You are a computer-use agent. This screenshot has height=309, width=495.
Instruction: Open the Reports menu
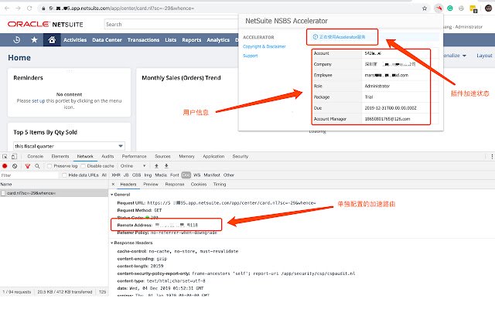(191, 39)
